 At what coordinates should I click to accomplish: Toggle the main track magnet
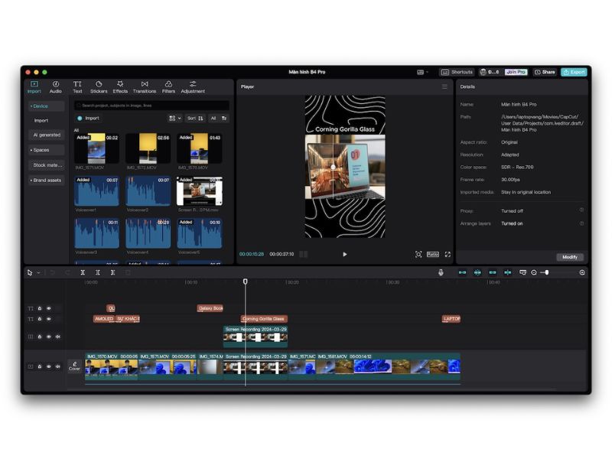tap(463, 272)
